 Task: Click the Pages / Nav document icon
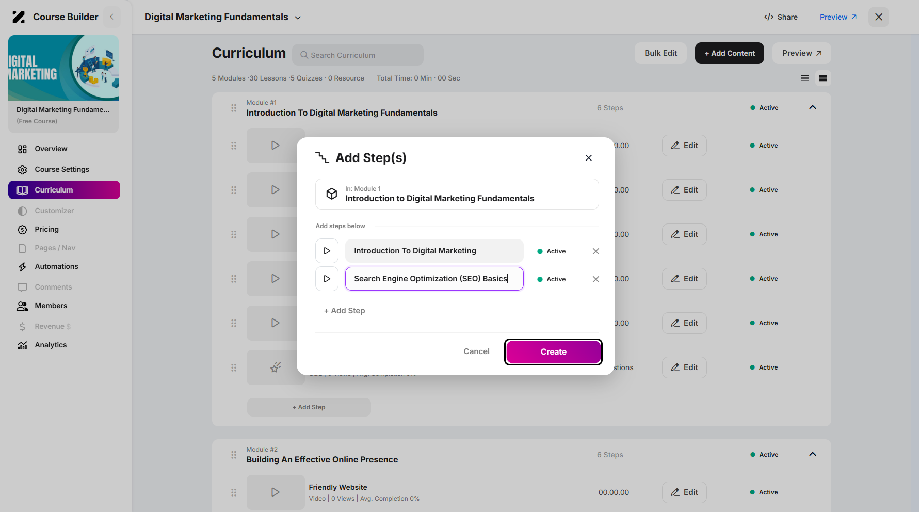tap(22, 248)
